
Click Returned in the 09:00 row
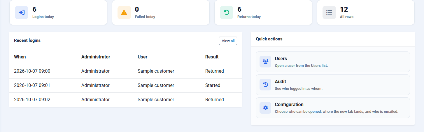215,71
